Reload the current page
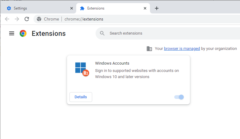240x139 pixels. (27, 19)
